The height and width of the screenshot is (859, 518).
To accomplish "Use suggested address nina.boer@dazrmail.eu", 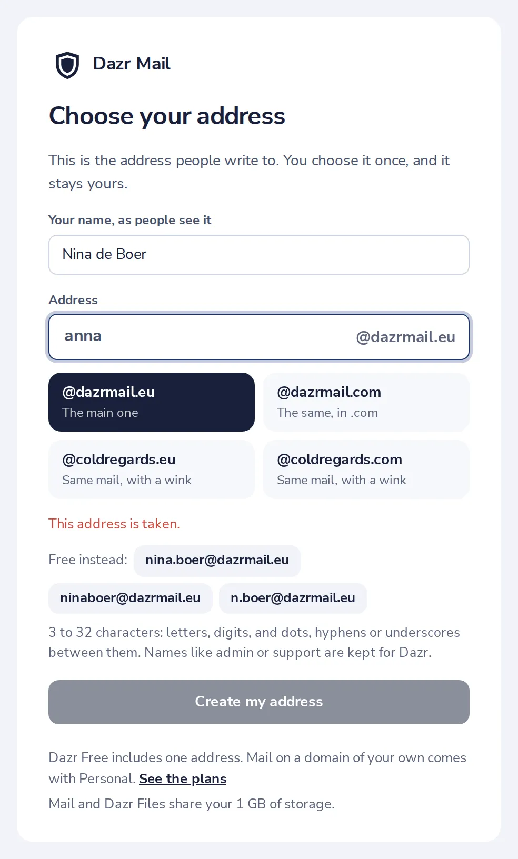I will point(217,561).
